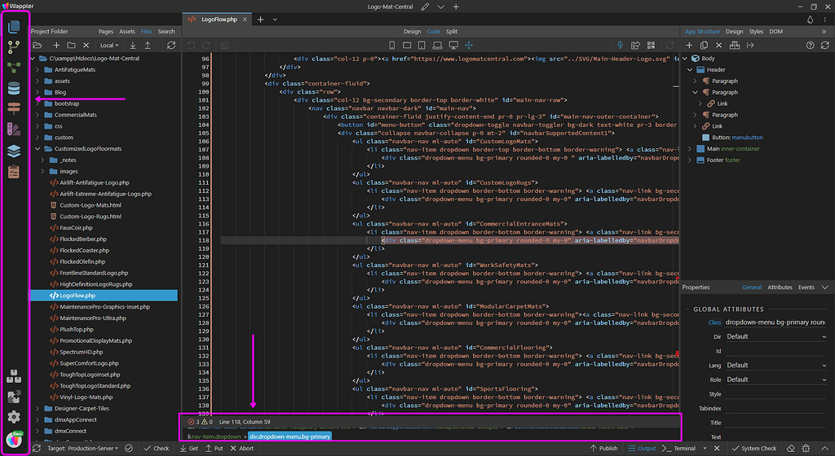This screenshot has width=835, height=456.
Task: Open the clipboard checklist icon in sidebar
Action: coord(14,172)
